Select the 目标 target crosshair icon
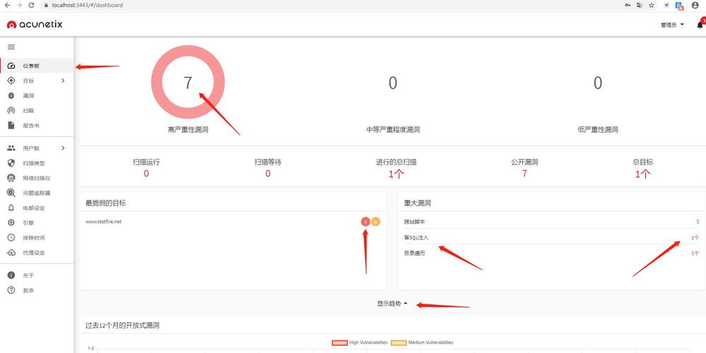 click(11, 81)
